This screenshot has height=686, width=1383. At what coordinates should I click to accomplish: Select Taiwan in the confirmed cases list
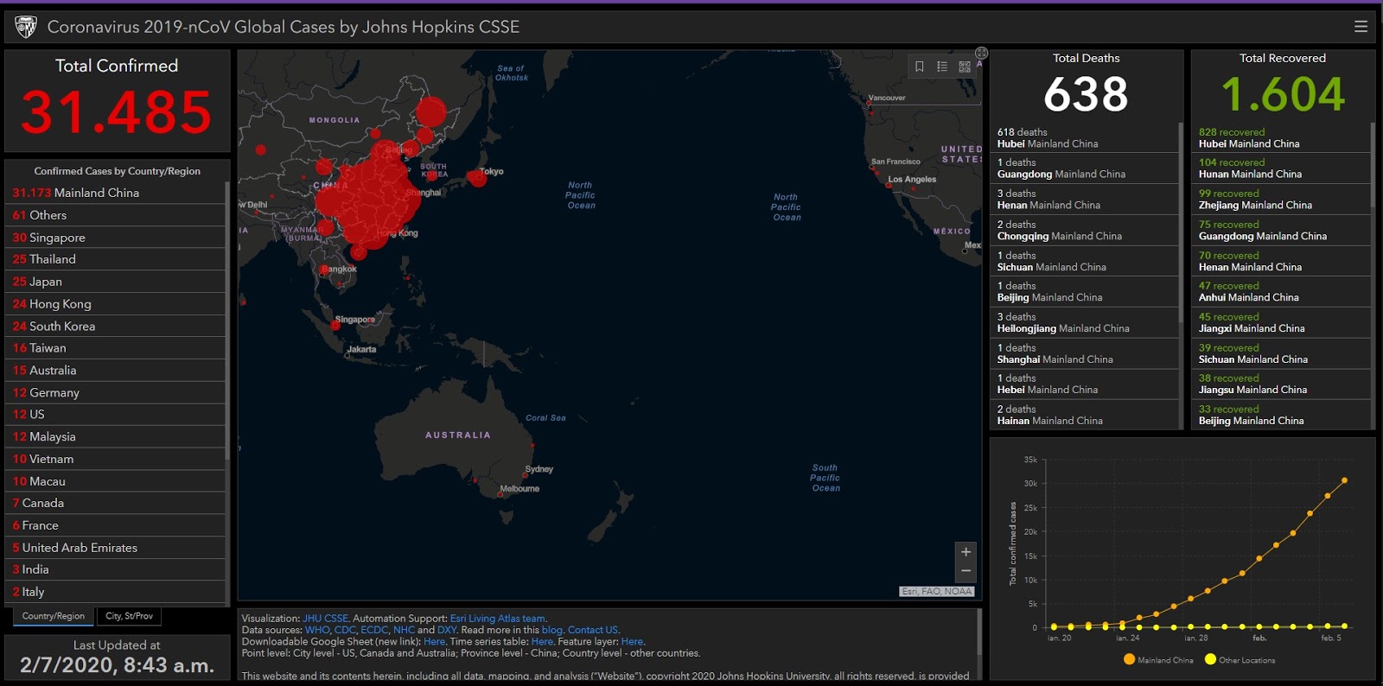pyautogui.click(x=115, y=348)
